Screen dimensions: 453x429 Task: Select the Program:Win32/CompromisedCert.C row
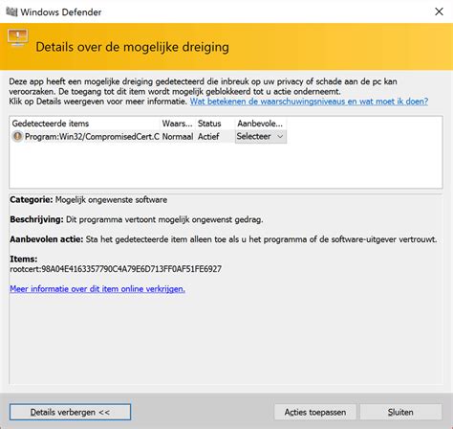(x=149, y=136)
